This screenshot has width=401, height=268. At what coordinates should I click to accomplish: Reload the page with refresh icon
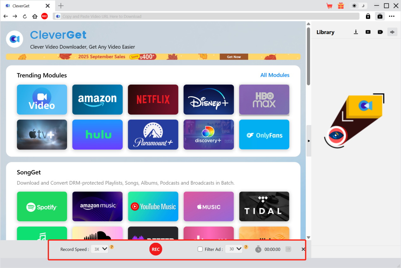(25, 16)
